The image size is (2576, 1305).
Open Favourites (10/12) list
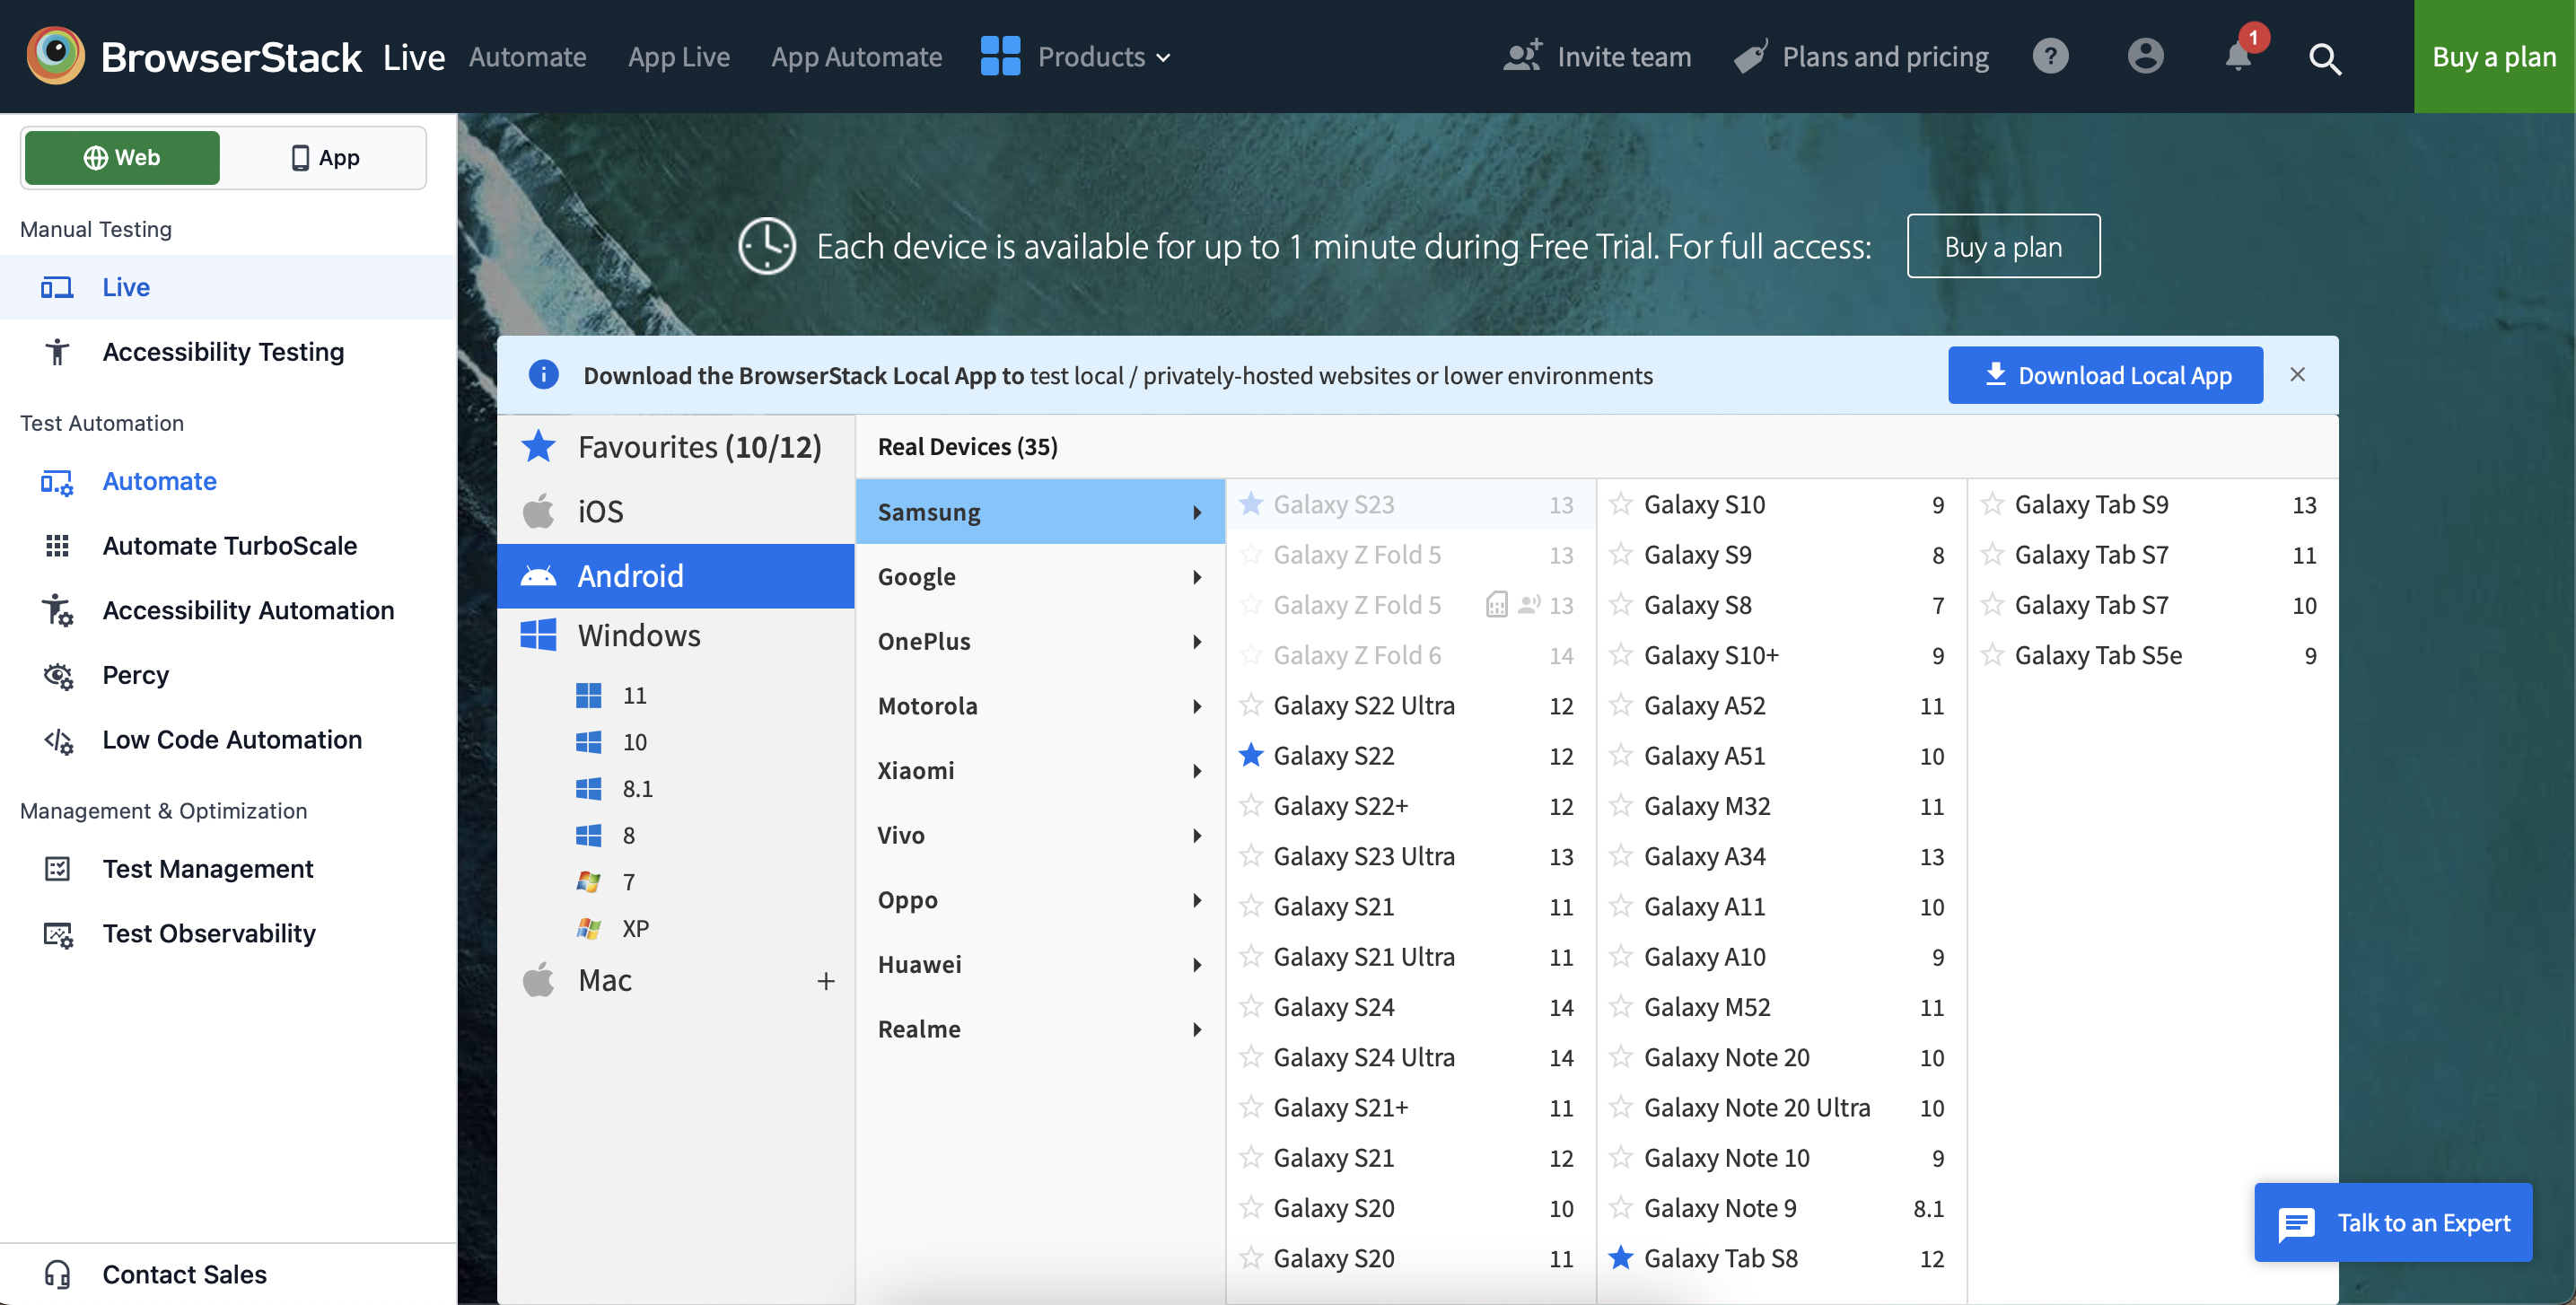[x=676, y=447]
